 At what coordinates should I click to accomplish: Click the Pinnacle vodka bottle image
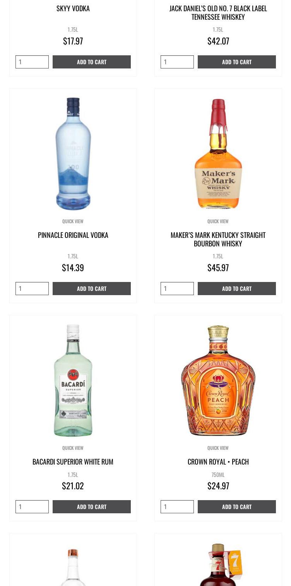(73, 154)
